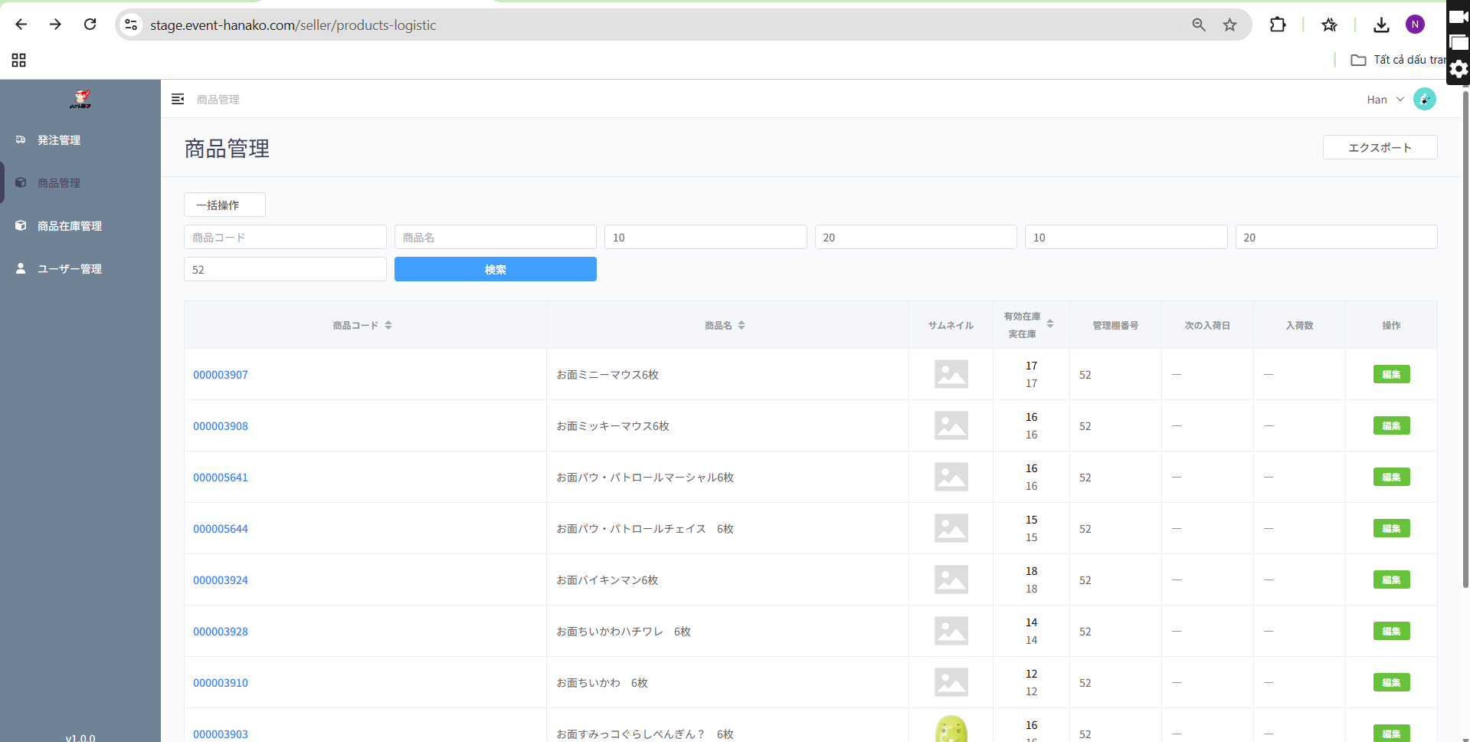Open the apps grid icon in bookmarks bar
The width and height of the screenshot is (1470, 742).
pos(19,60)
